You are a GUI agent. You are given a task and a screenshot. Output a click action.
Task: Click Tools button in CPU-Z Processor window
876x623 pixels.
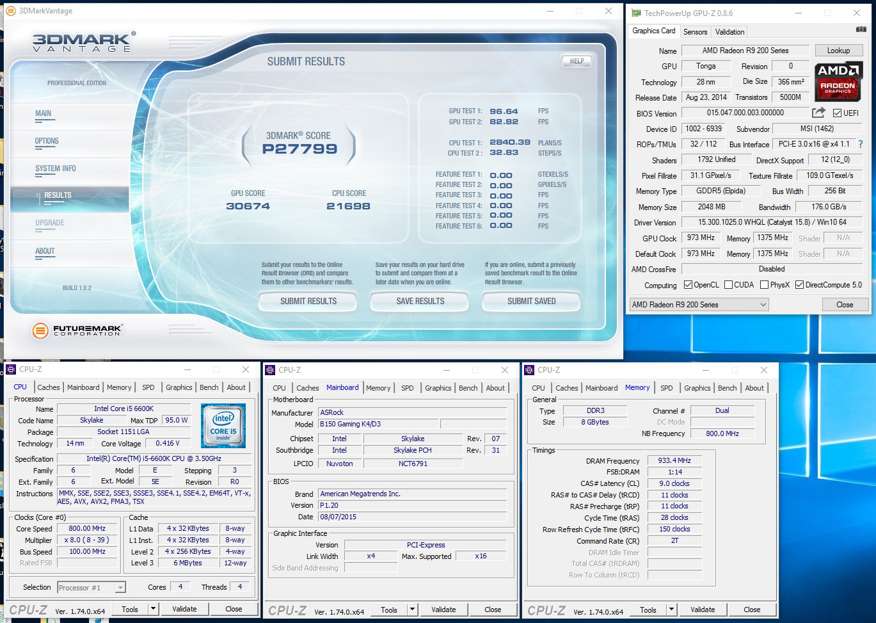click(x=130, y=609)
